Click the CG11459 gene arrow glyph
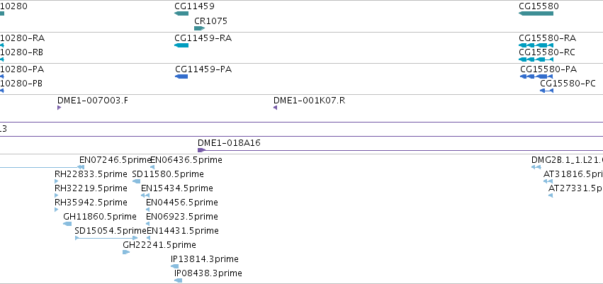603x284 pixels. 181,13
